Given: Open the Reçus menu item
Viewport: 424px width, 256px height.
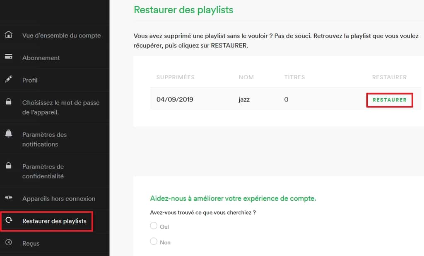Looking at the screenshot, I should tap(31, 243).
